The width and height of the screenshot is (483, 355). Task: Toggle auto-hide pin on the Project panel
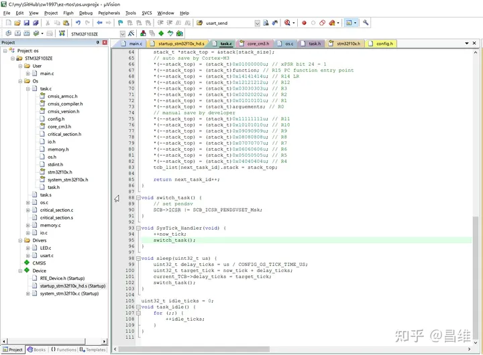98,42
